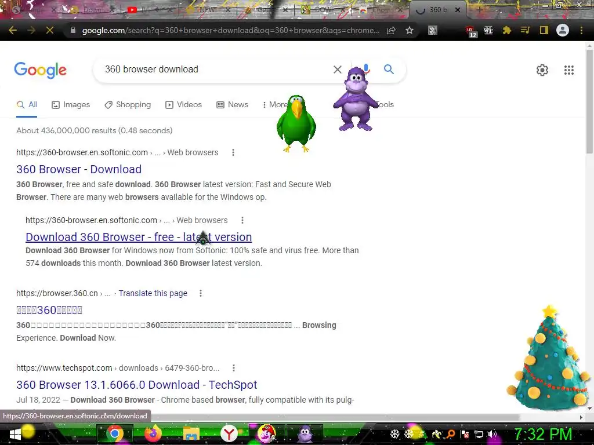Viewport: 594px width, 445px height.
Task: Open the media control playlist icon
Action: click(525, 30)
